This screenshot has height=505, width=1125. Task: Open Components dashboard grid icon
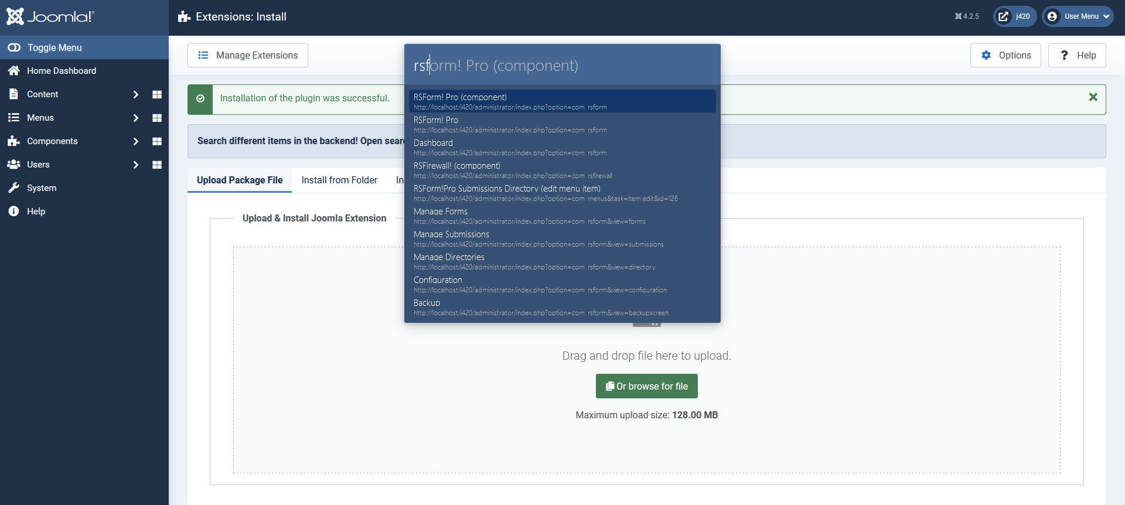pos(157,141)
